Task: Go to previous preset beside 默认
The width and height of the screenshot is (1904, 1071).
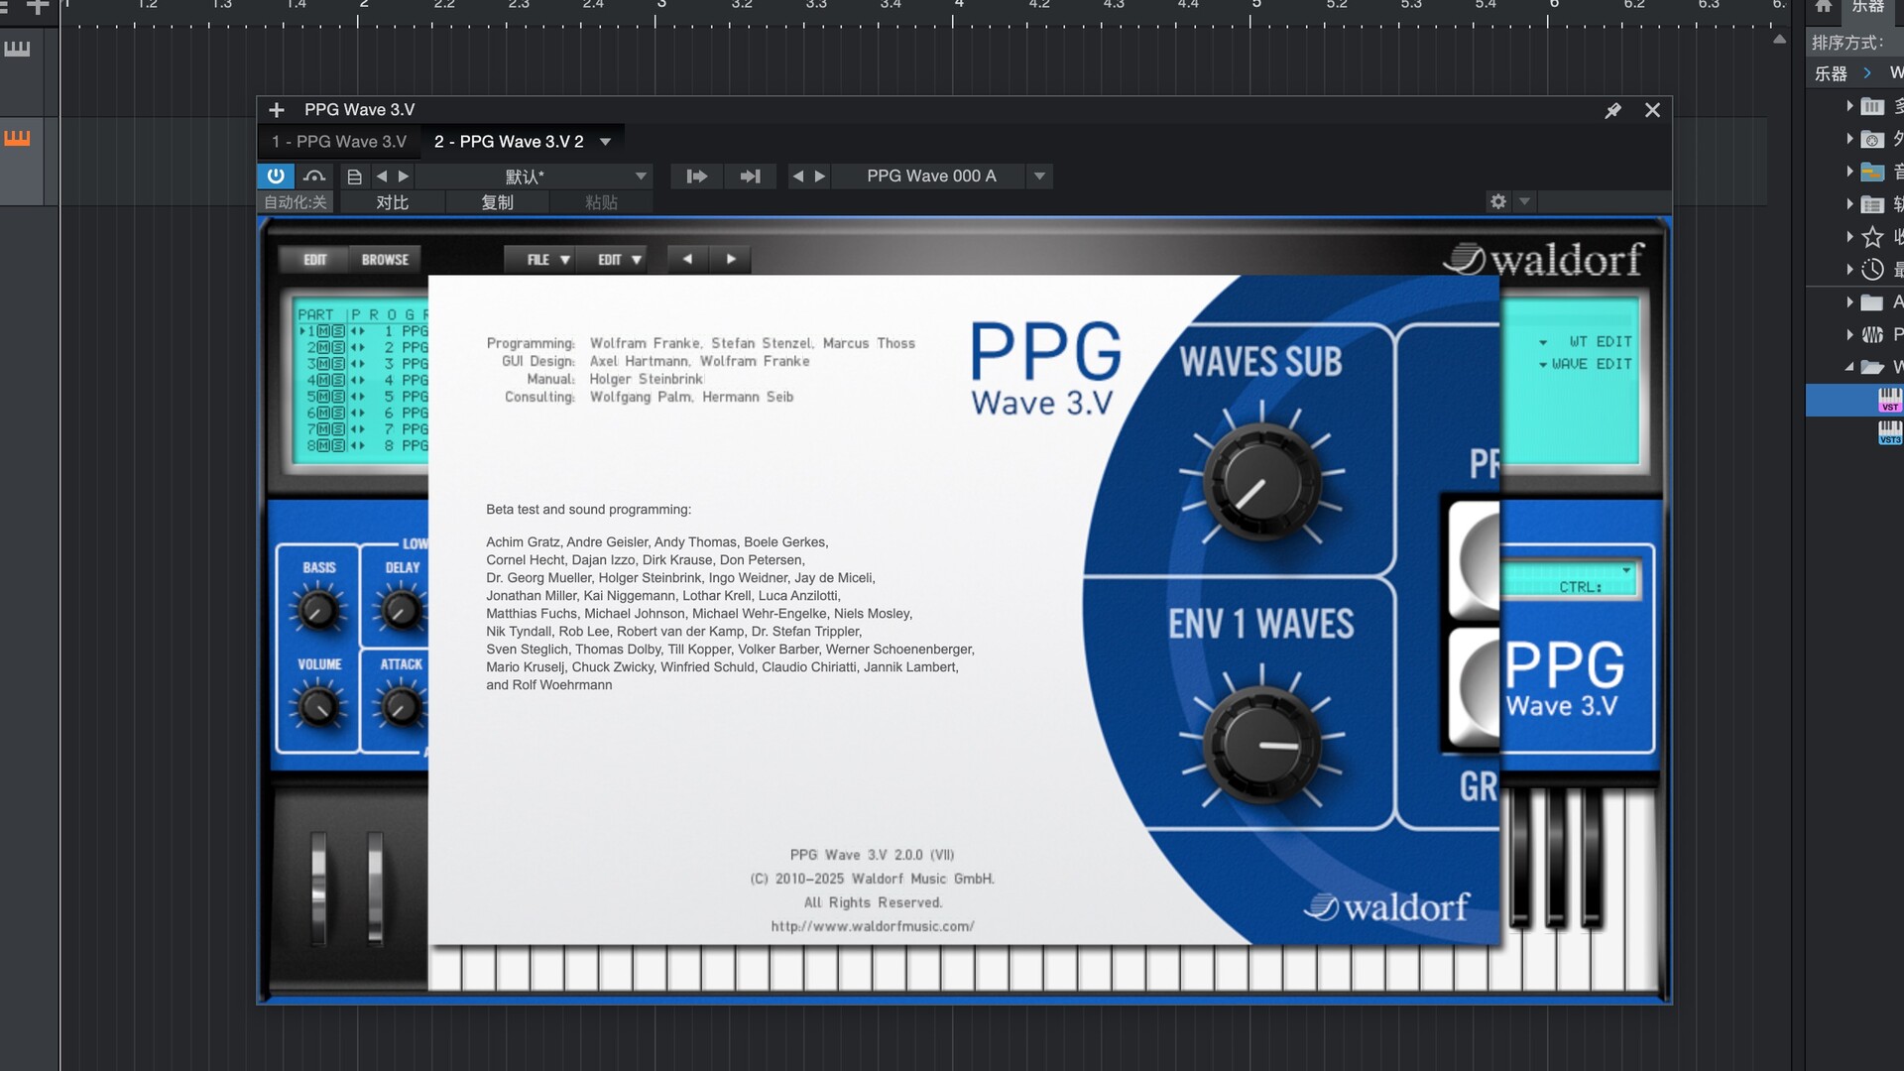Action: [x=381, y=177]
